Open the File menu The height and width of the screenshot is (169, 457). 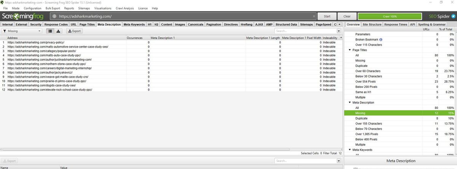(6, 8)
